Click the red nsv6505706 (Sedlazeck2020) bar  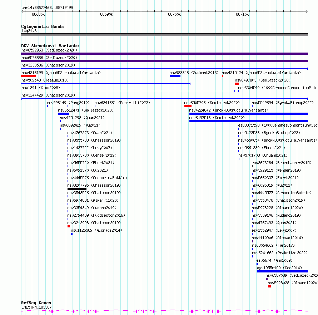coord(188,106)
